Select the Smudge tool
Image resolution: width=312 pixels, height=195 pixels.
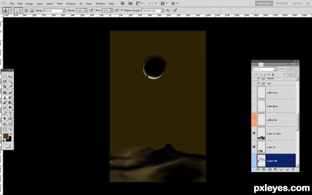pyautogui.click(x=5, y=108)
